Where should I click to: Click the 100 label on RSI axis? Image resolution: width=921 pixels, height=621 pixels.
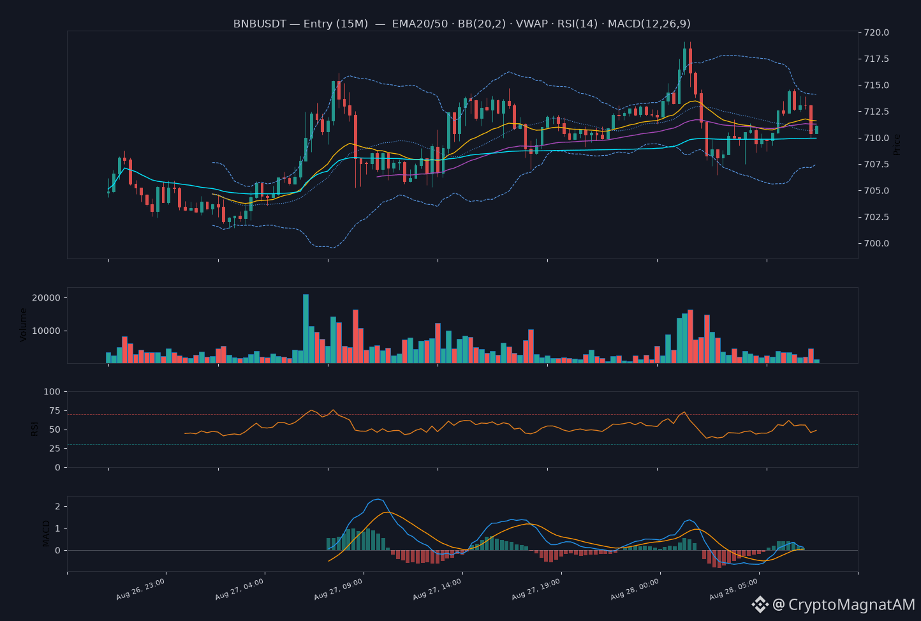tap(52, 392)
